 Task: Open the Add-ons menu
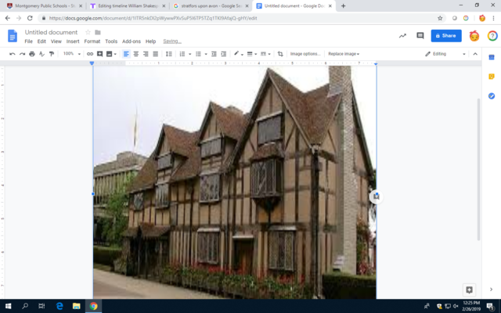click(x=132, y=41)
